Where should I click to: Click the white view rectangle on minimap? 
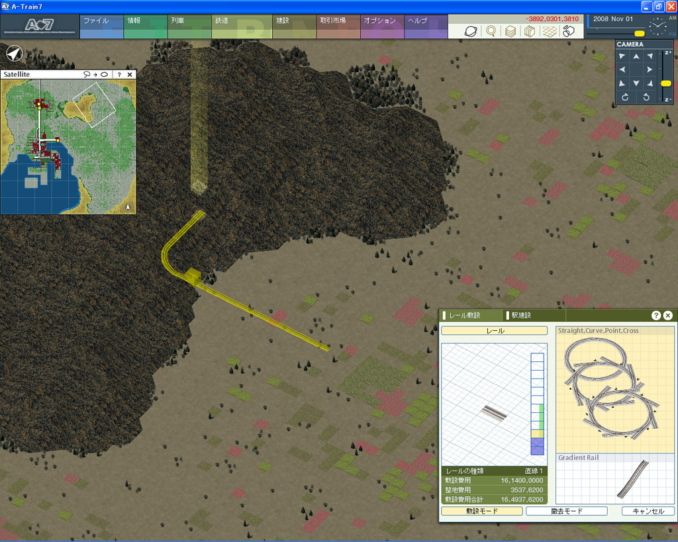tap(94, 105)
